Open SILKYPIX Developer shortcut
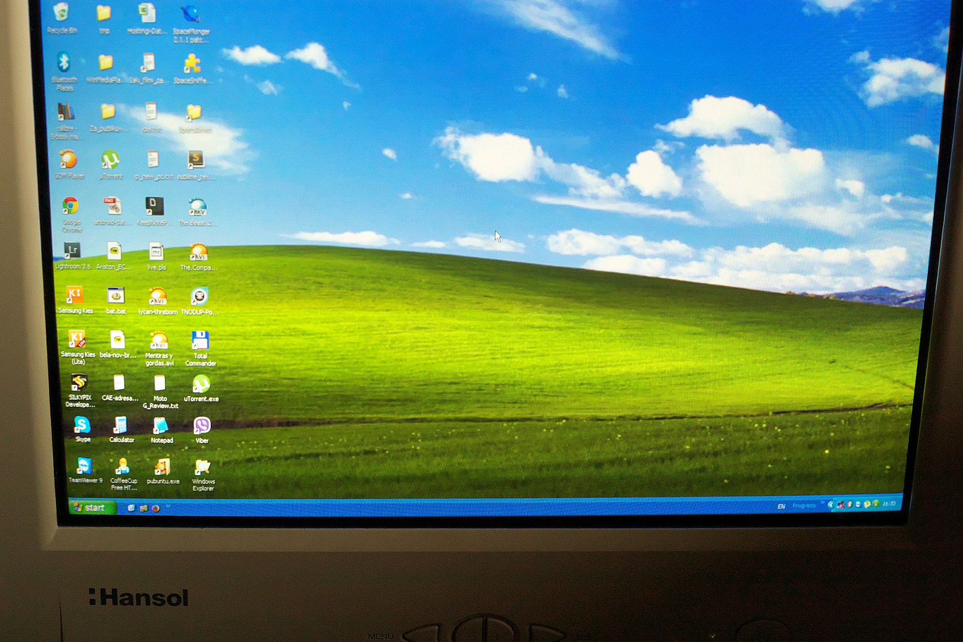The width and height of the screenshot is (963, 642). pyautogui.click(x=80, y=390)
